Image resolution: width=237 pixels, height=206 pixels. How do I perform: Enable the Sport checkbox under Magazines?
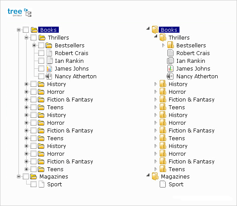click(33, 184)
